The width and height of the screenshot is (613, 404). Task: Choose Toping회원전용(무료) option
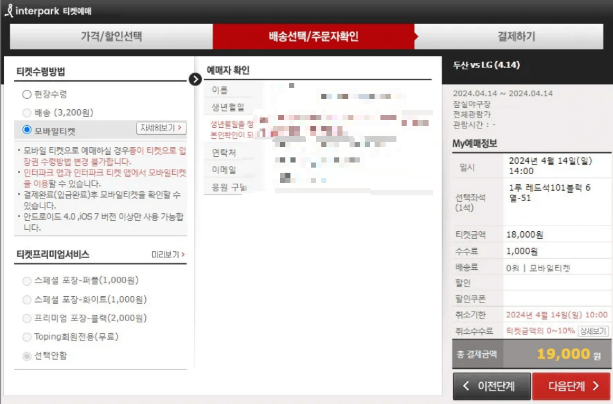26,337
